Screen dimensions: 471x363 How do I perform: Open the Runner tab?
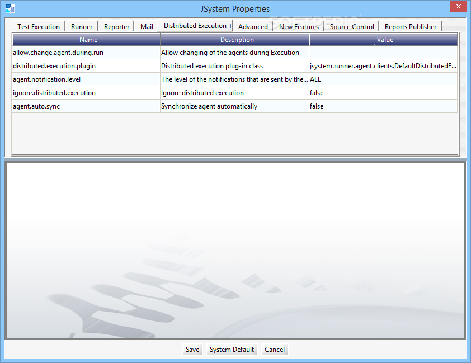click(82, 27)
